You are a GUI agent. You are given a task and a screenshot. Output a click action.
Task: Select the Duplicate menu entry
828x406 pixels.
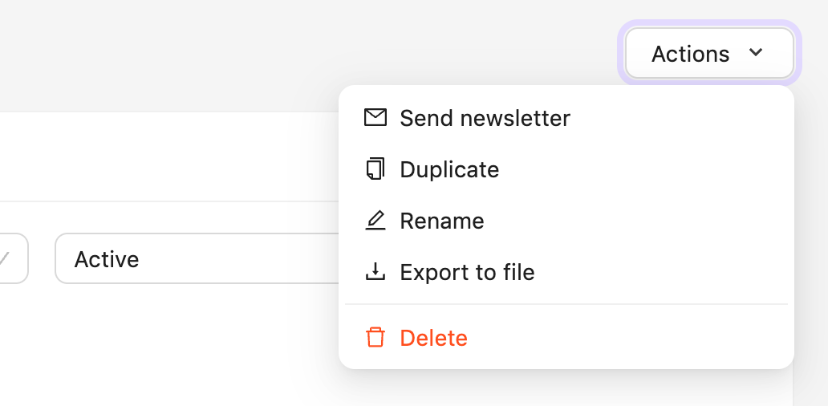tap(449, 169)
